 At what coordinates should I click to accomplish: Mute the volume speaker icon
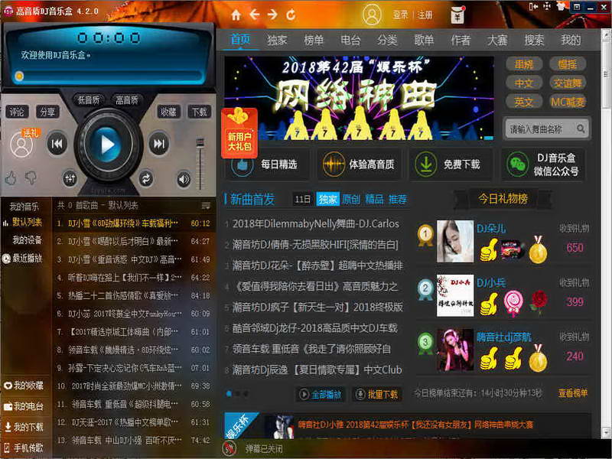click(184, 179)
